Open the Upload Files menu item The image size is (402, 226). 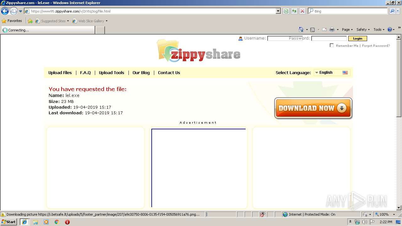click(60, 73)
